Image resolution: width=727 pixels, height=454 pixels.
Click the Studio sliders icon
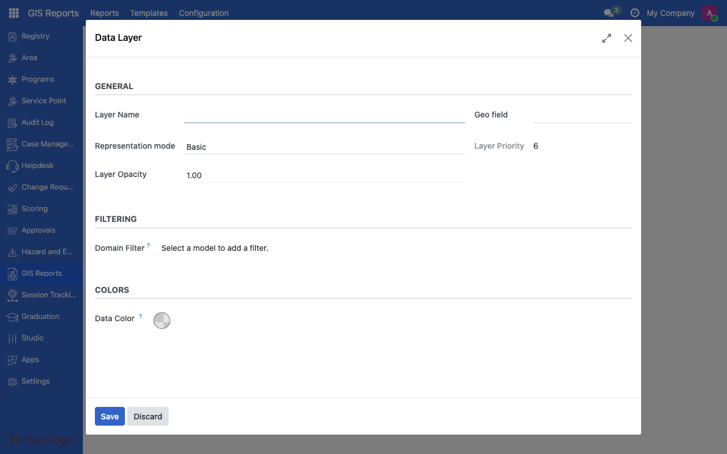12,338
